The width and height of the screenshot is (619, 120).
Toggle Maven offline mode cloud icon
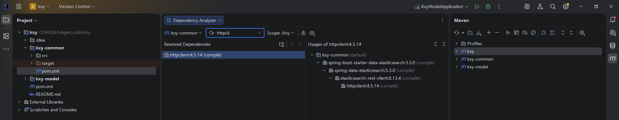click(x=525, y=33)
